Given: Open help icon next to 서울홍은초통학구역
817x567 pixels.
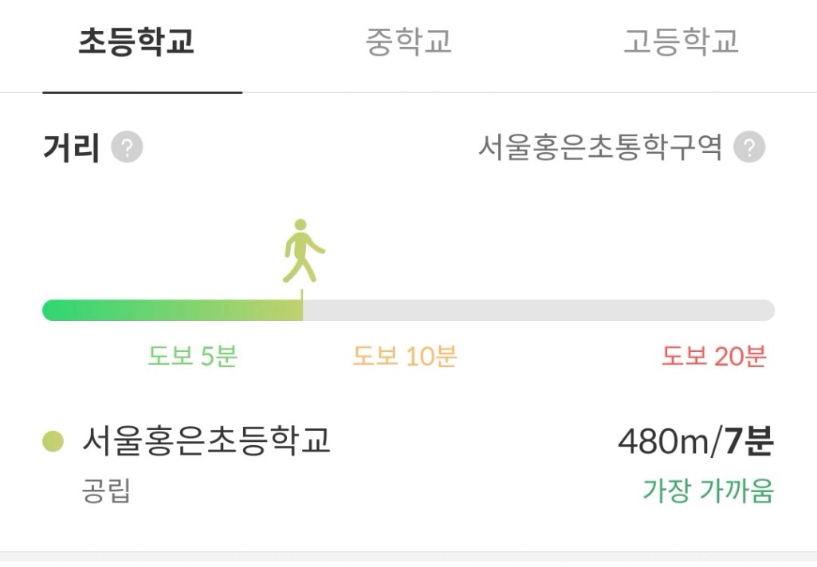Looking at the screenshot, I should pyautogui.click(x=749, y=147).
